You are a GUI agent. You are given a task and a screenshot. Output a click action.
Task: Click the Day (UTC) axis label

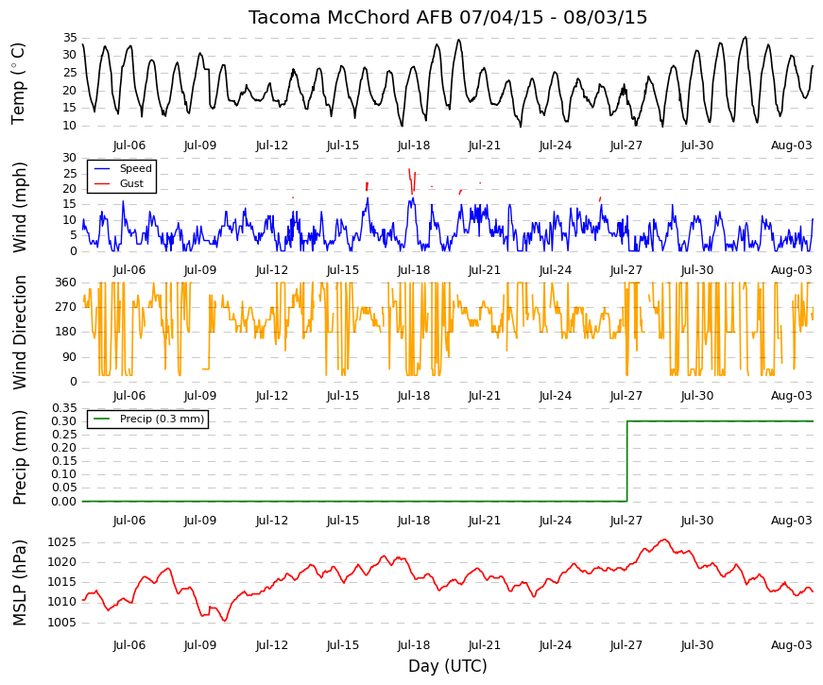[x=448, y=666]
